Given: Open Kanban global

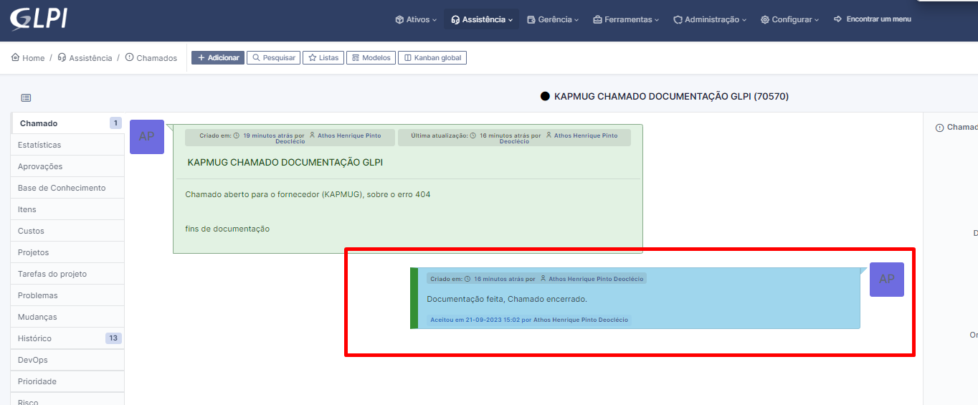Looking at the screenshot, I should pos(432,57).
